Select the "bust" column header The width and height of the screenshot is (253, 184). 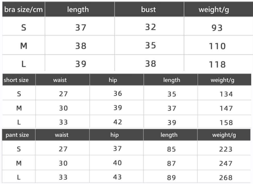(x=148, y=10)
